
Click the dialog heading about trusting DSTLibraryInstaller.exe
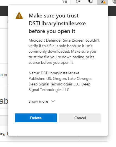point(57,23)
